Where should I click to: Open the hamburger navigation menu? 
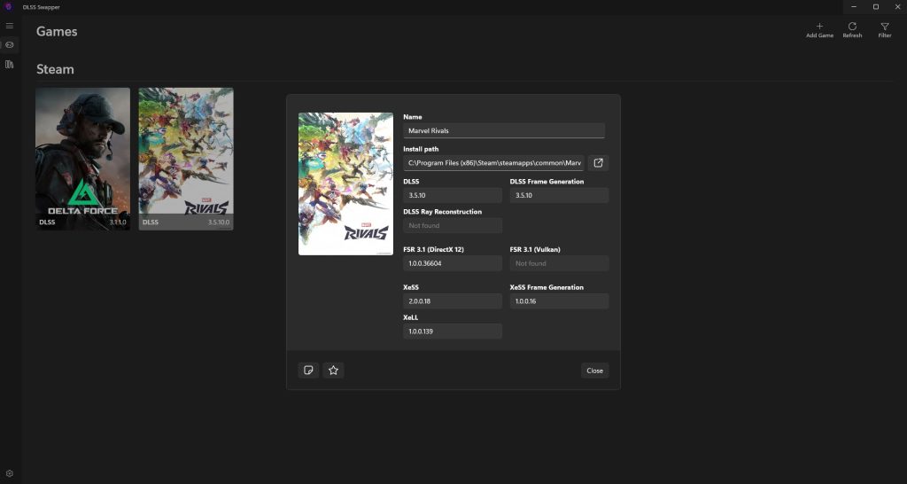(x=10, y=26)
